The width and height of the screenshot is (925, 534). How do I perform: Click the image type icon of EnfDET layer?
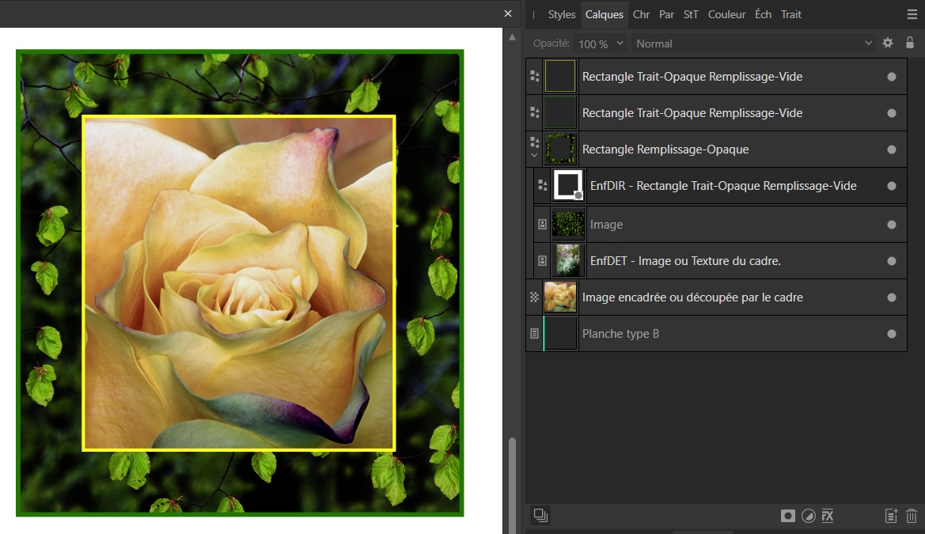pyautogui.click(x=542, y=261)
